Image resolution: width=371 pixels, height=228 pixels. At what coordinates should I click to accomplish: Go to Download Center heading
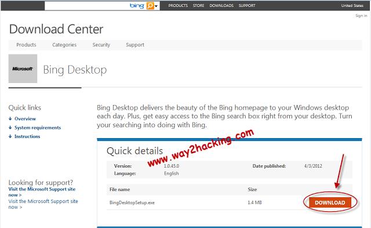(56, 29)
